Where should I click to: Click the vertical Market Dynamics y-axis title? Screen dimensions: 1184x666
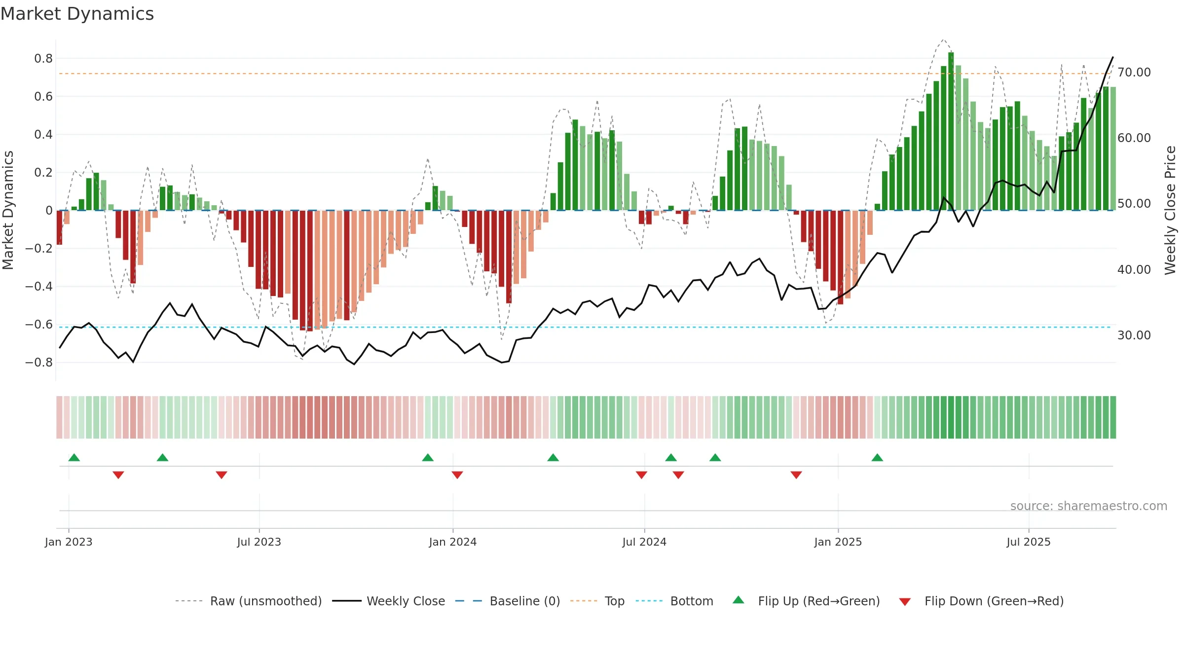(8, 210)
